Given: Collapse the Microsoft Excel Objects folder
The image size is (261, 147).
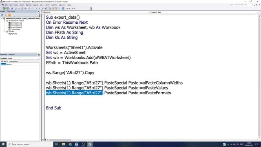Looking at the screenshot, I should coord(4,21).
